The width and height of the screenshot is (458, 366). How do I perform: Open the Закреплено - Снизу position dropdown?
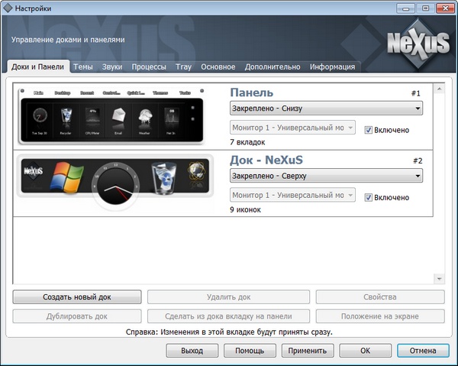coord(326,109)
